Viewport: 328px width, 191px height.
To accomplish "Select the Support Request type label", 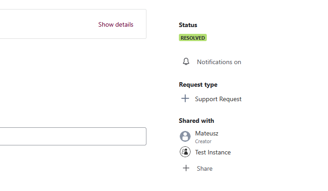I will point(218,99).
